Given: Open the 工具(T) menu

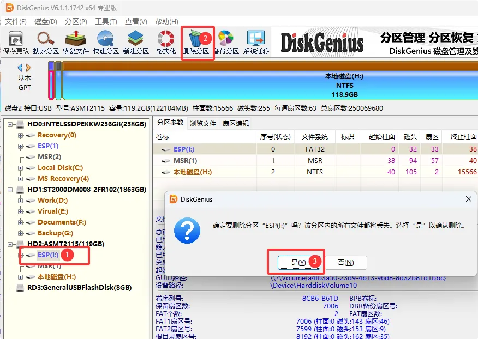Looking at the screenshot, I should [106, 22].
